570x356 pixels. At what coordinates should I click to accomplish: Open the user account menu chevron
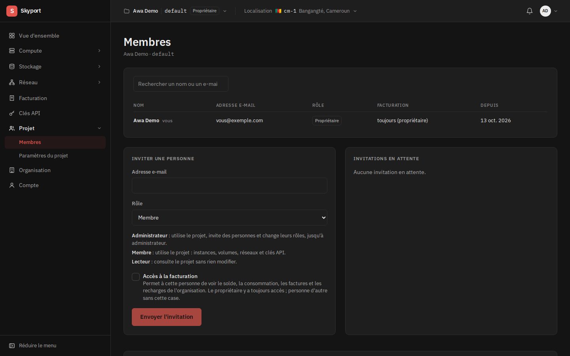tap(556, 11)
